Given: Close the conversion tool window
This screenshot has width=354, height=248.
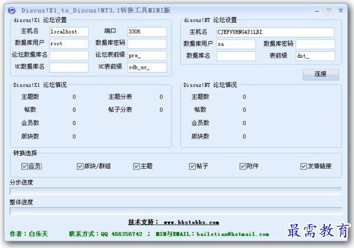Looking at the screenshot, I should (x=341, y=10).
